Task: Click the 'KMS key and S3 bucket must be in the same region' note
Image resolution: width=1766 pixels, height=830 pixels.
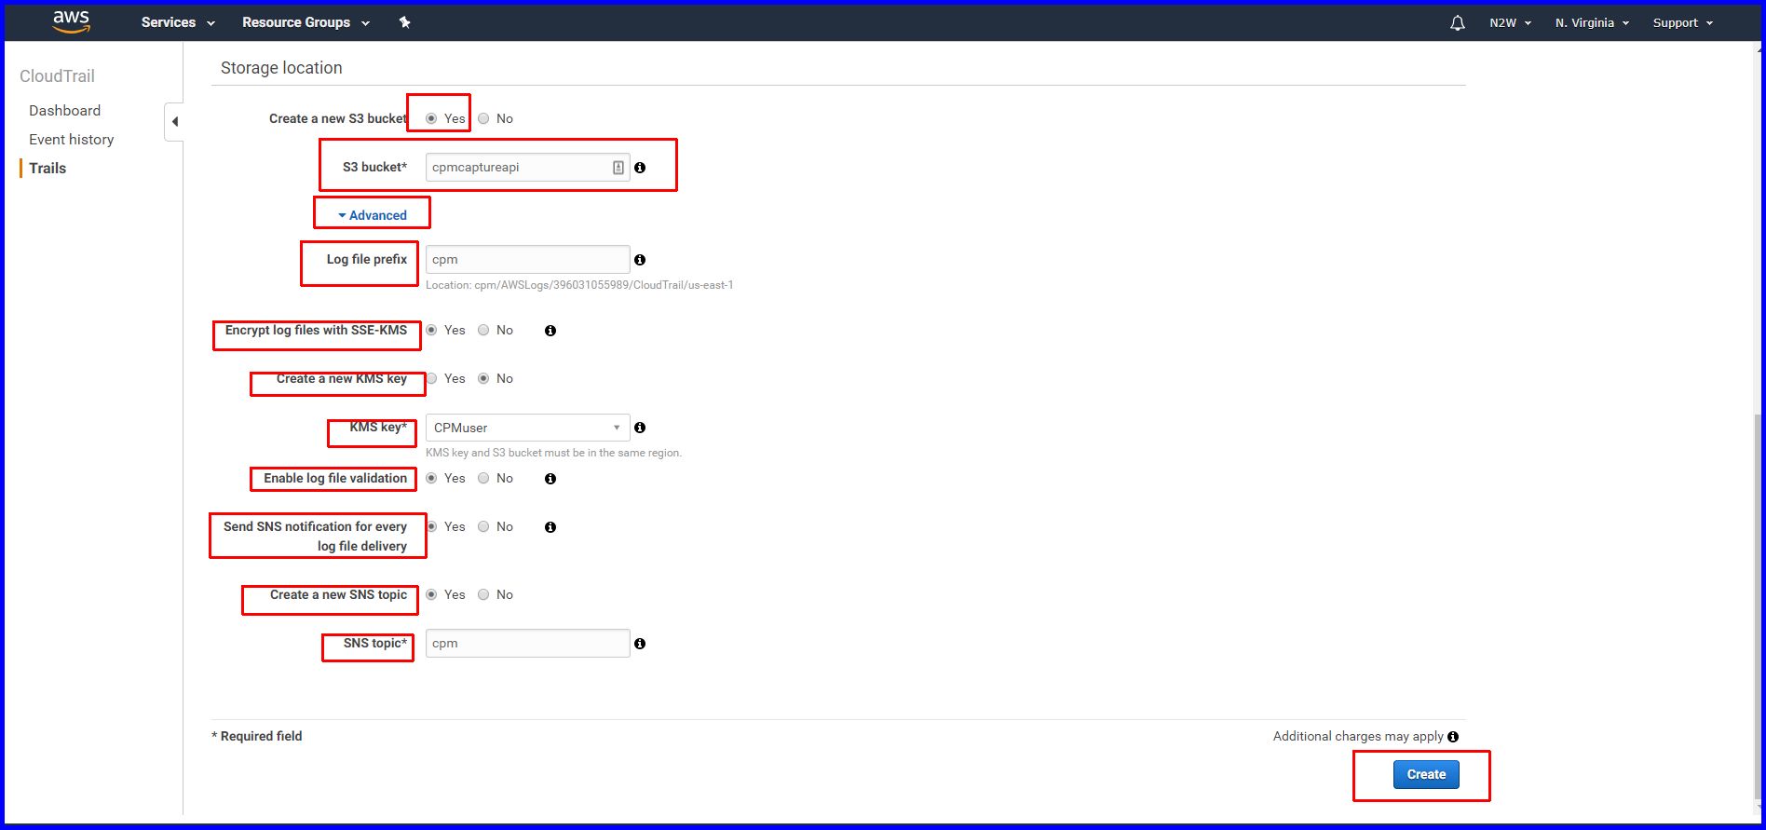Action: tap(553, 453)
